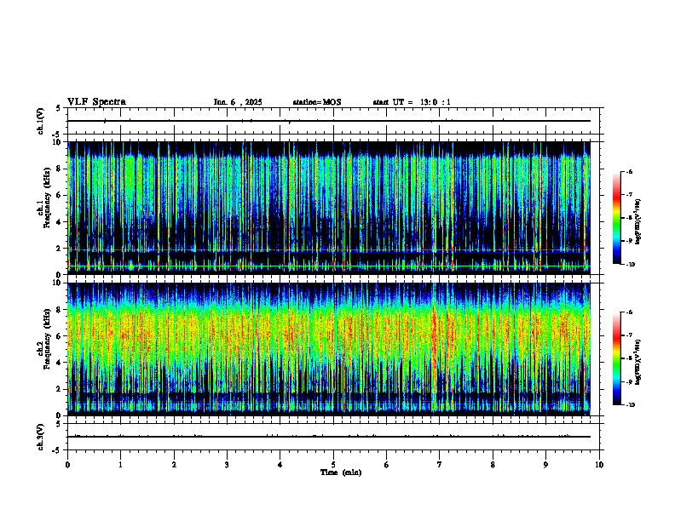Select the "start UT = 13:0 :1" text
Screen dimensions: 675x521
412,102
